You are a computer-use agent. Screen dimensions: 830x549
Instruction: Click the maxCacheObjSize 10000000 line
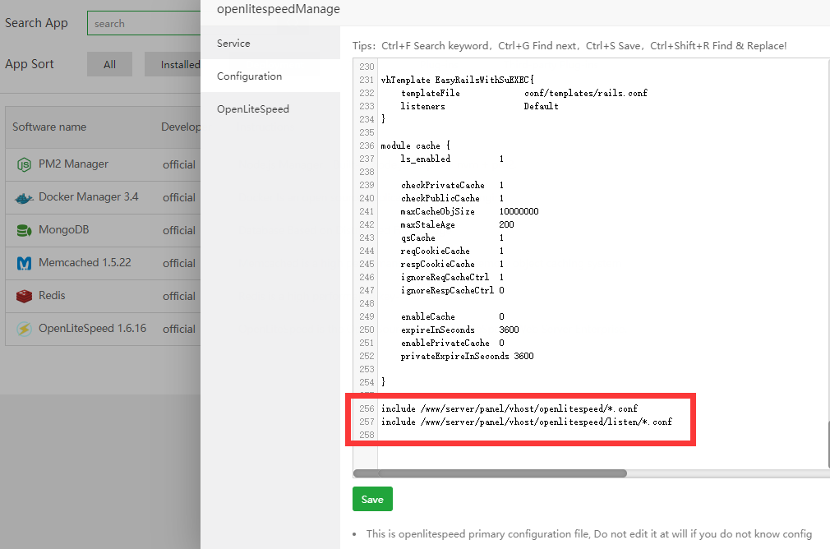(469, 211)
